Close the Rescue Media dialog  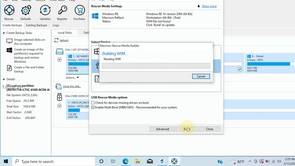click(x=209, y=129)
